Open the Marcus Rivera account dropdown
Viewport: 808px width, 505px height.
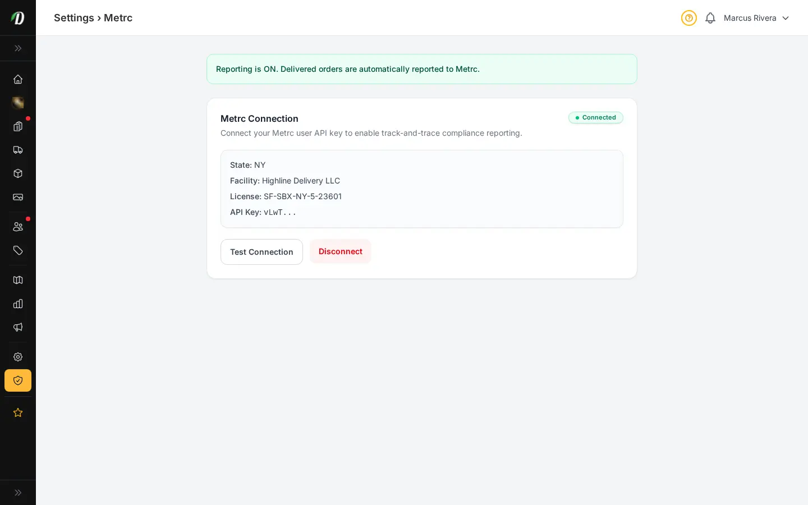[x=756, y=18]
